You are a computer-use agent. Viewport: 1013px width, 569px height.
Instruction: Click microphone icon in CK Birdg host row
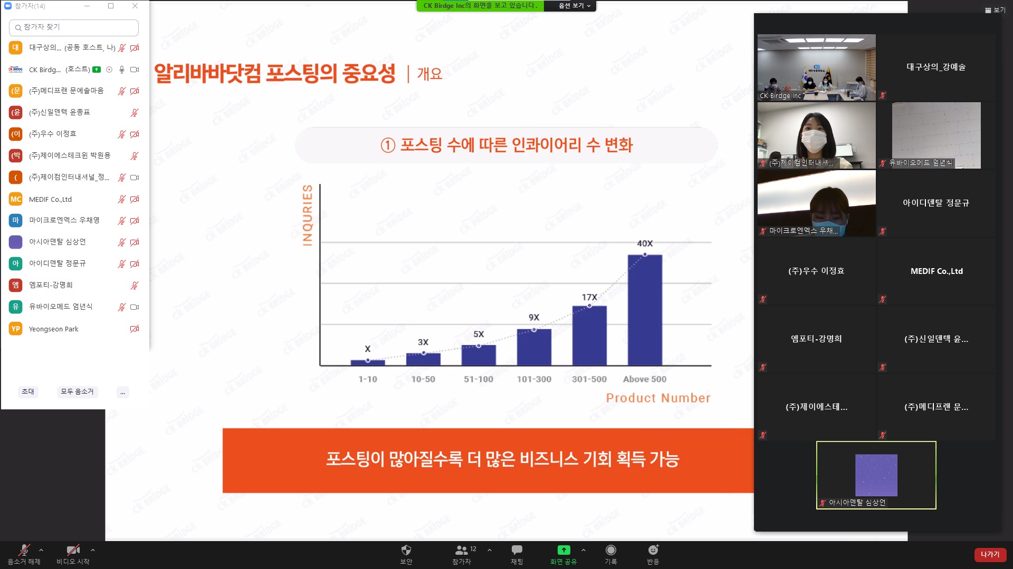(x=122, y=70)
